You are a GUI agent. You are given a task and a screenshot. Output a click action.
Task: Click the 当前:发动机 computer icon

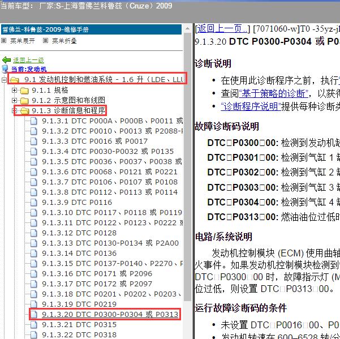pyautogui.click(x=5, y=69)
